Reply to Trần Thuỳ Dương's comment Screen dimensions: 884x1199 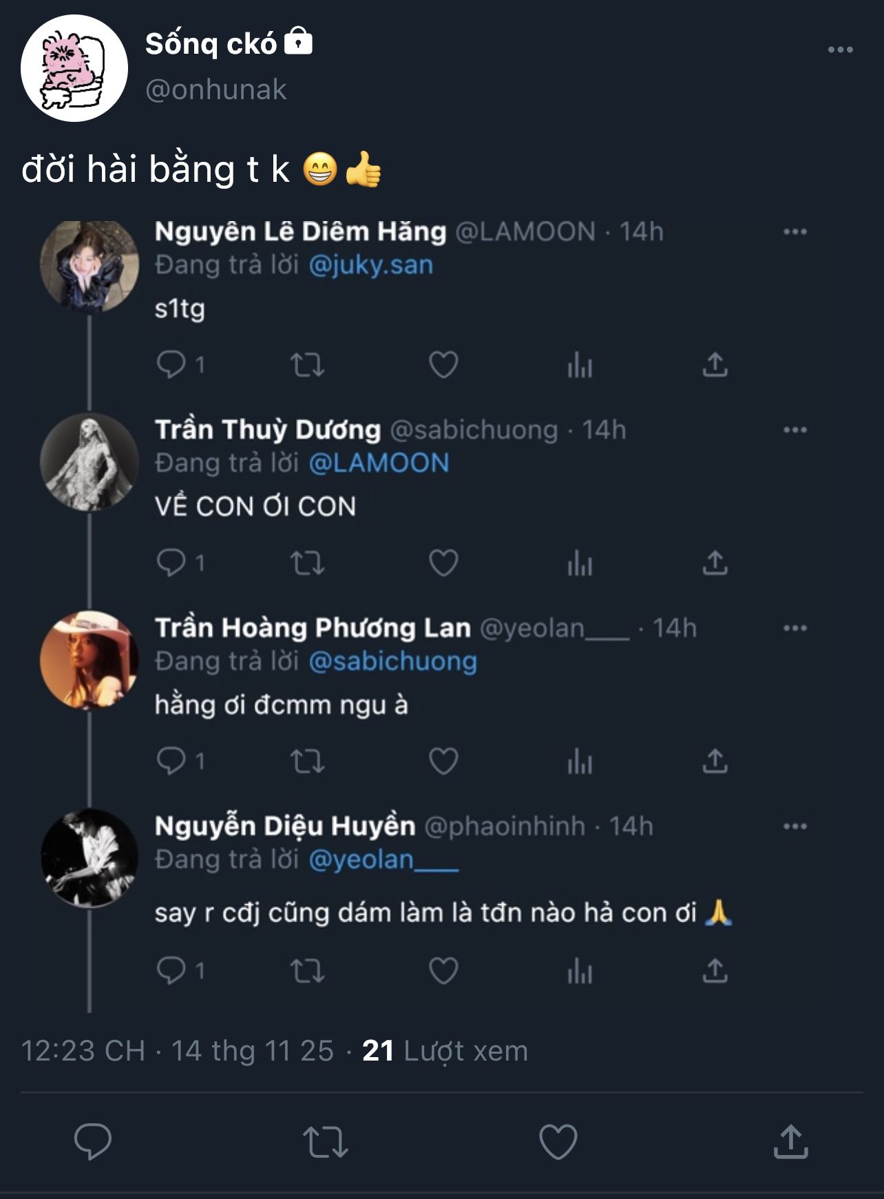[x=171, y=563]
